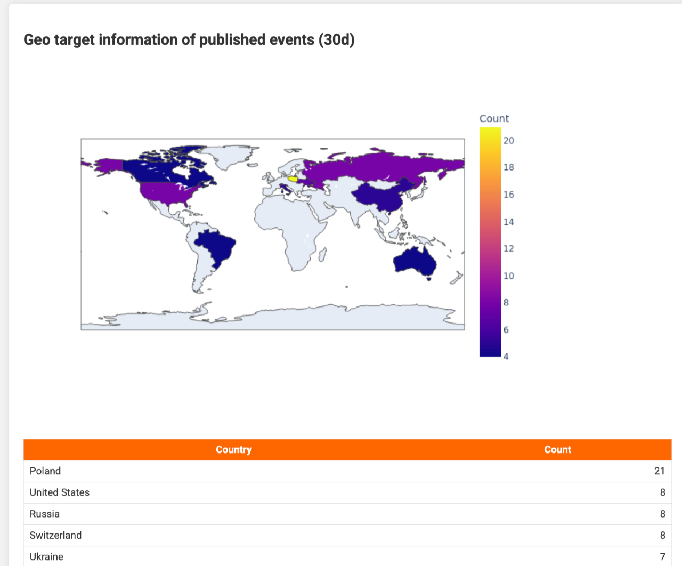Click the 20 tick on color scale
The height and width of the screenshot is (566, 682).
(x=509, y=141)
